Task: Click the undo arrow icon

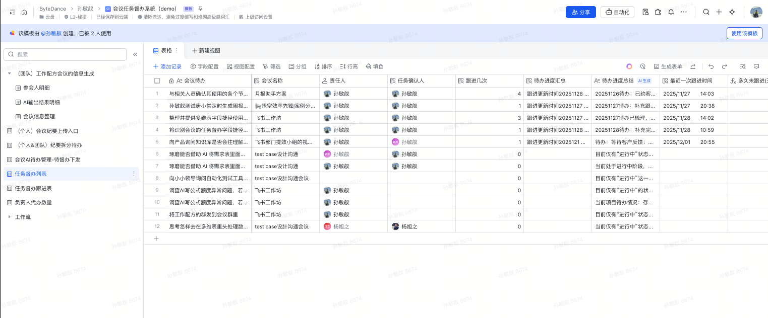Action: pos(711,66)
